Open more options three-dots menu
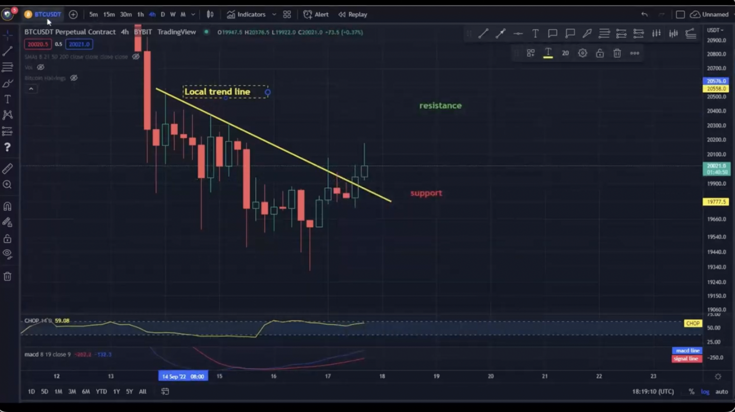 [635, 53]
